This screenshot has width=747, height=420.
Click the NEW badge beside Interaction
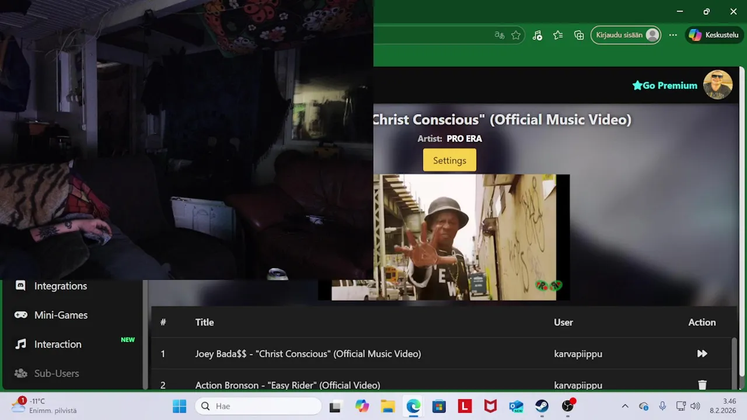[x=128, y=339]
